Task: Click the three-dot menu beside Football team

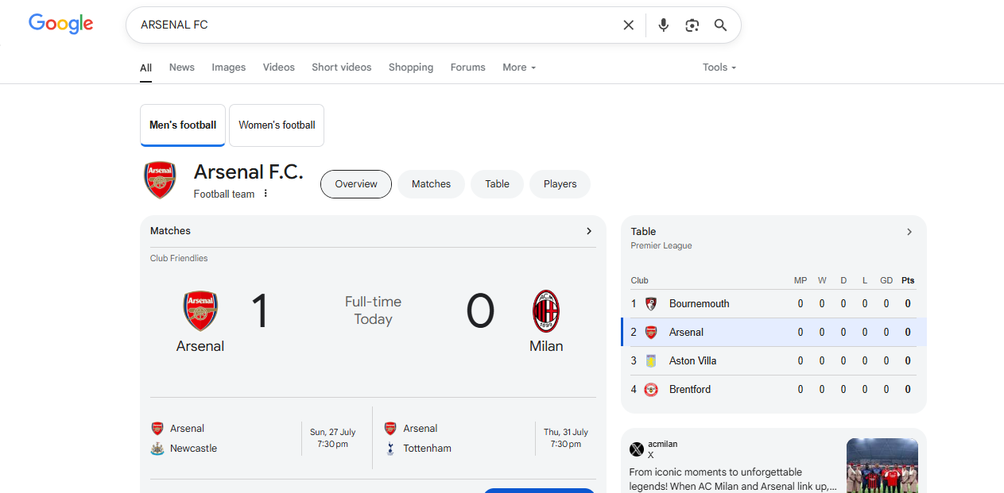Action: pyautogui.click(x=266, y=192)
